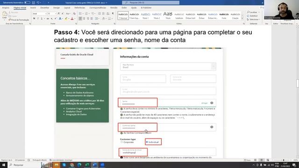Click the red font color A
Image resolution: width=299 pixels, height=168 pixels.
[x=72, y=19]
